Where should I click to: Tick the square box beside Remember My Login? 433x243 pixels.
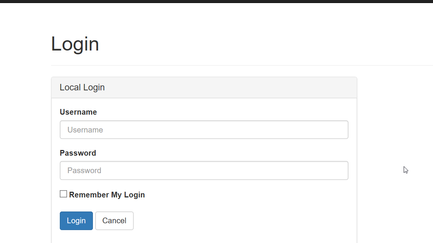pyautogui.click(x=63, y=194)
